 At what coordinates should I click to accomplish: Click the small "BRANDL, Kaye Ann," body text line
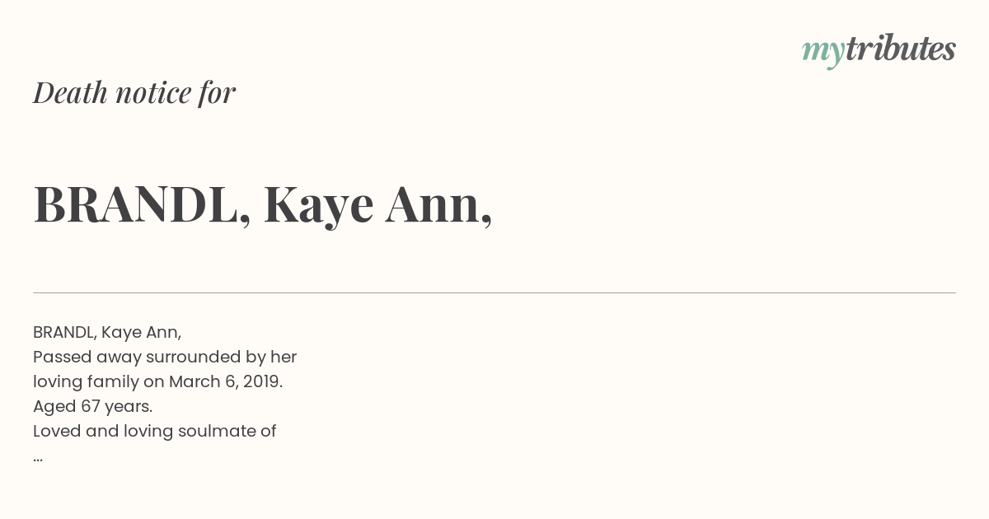[x=107, y=332]
